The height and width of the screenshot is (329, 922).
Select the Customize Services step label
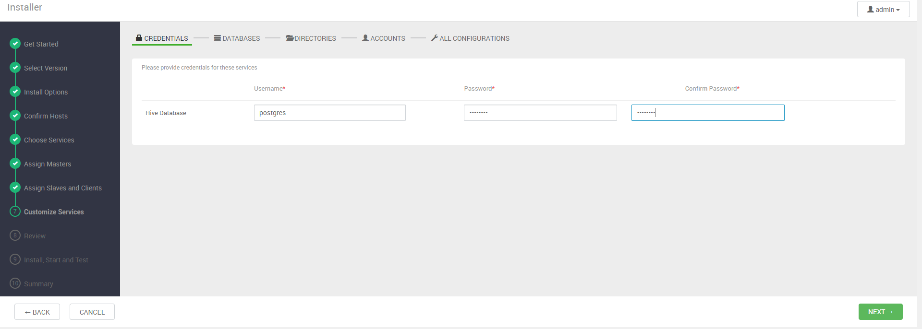[54, 212]
